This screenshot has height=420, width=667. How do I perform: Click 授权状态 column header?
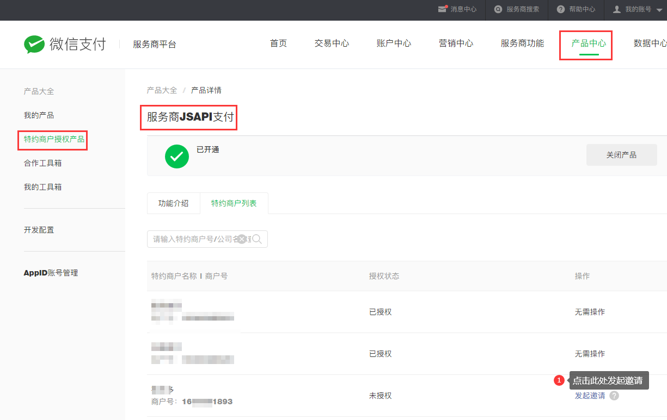(x=384, y=276)
